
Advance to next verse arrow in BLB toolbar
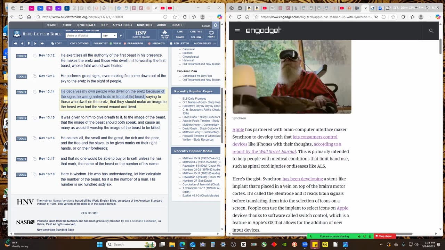pyautogui.click(x=35, y=43)
